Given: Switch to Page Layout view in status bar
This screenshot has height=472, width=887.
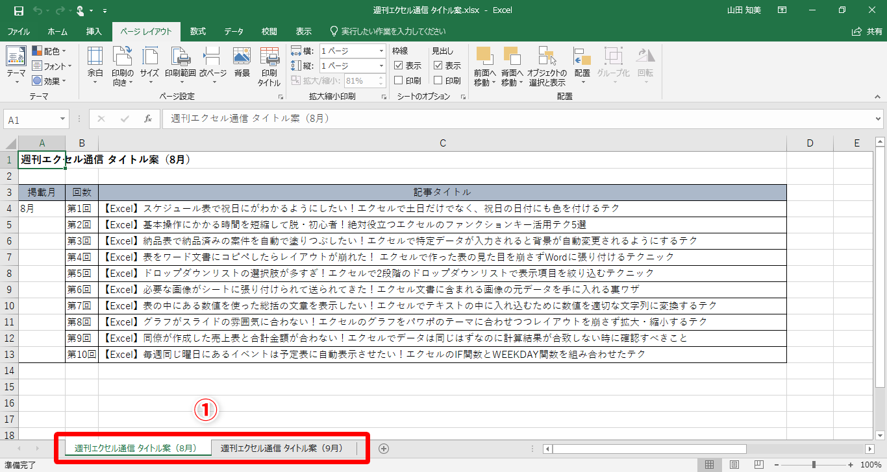Looking at the screenshot, I should (x=734, y=465).
